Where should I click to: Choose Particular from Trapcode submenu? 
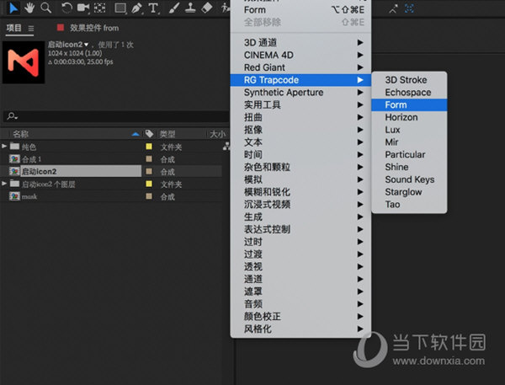tap(409, 155)
